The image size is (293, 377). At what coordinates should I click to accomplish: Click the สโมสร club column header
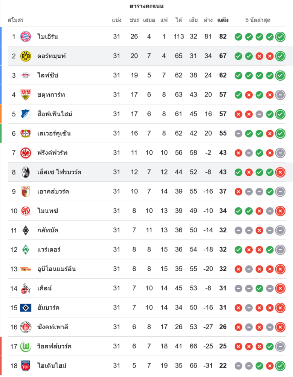pyautogui.click(x=15, y=20)
